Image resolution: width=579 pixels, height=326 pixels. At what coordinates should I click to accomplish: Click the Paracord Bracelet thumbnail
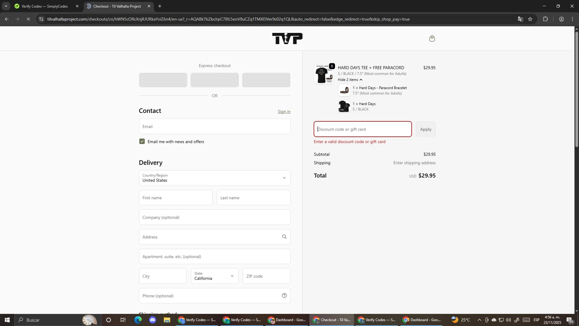coord(344,90)
